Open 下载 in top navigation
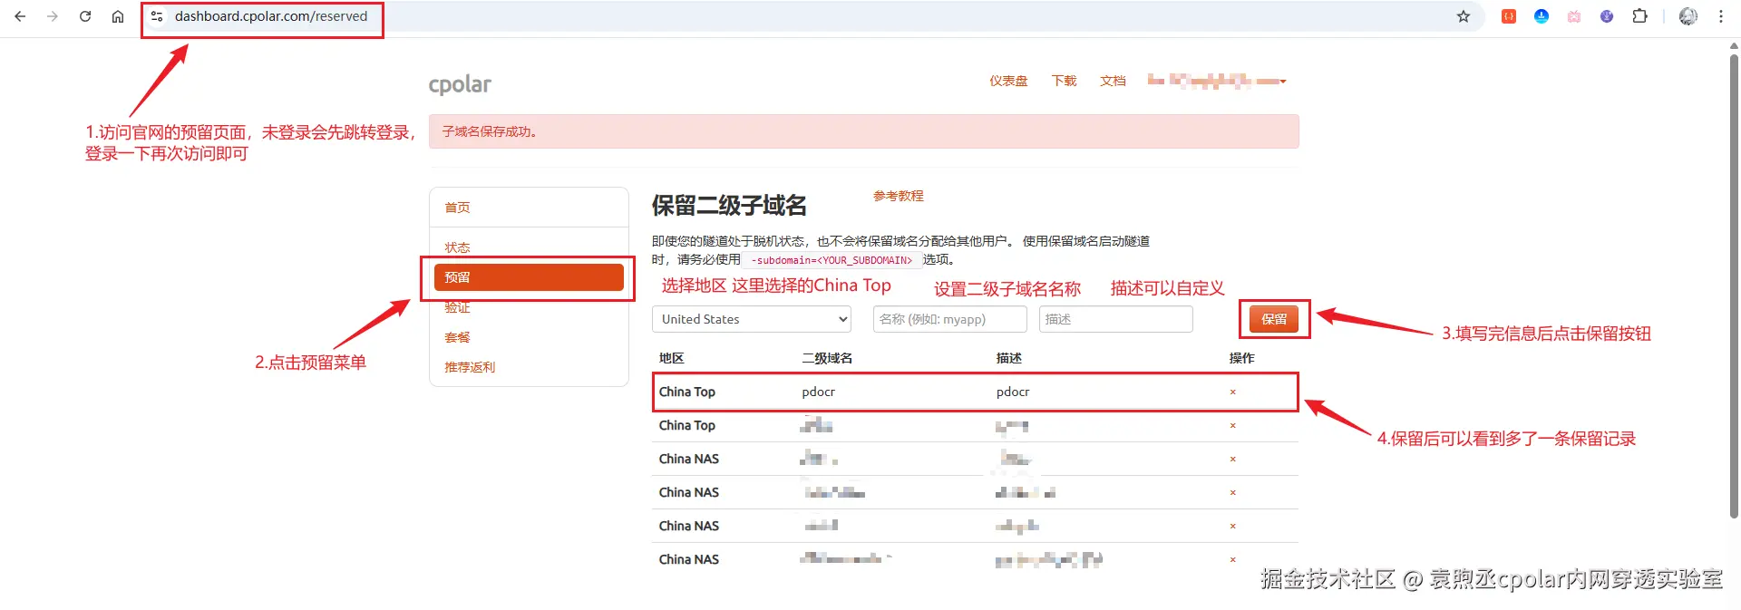 pos(1064,81)
